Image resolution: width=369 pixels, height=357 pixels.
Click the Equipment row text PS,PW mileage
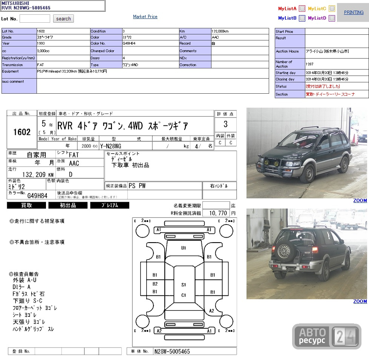click(x=72, y=71)
